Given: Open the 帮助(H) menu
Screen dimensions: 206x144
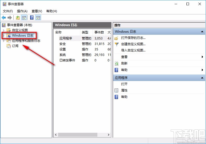Looking at the screenshot, I should pyautogui.click(x=52, y=11).
